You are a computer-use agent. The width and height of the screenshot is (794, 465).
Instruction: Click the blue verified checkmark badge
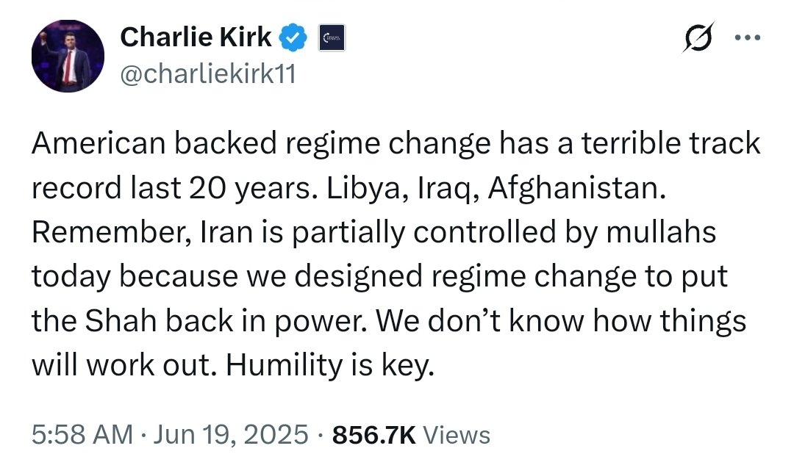pyautogui.click(x=294, y=37)
